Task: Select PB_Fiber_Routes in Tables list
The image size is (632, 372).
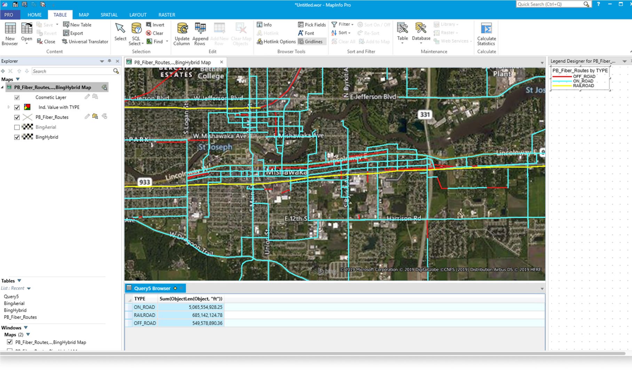Action: point(20,317)
